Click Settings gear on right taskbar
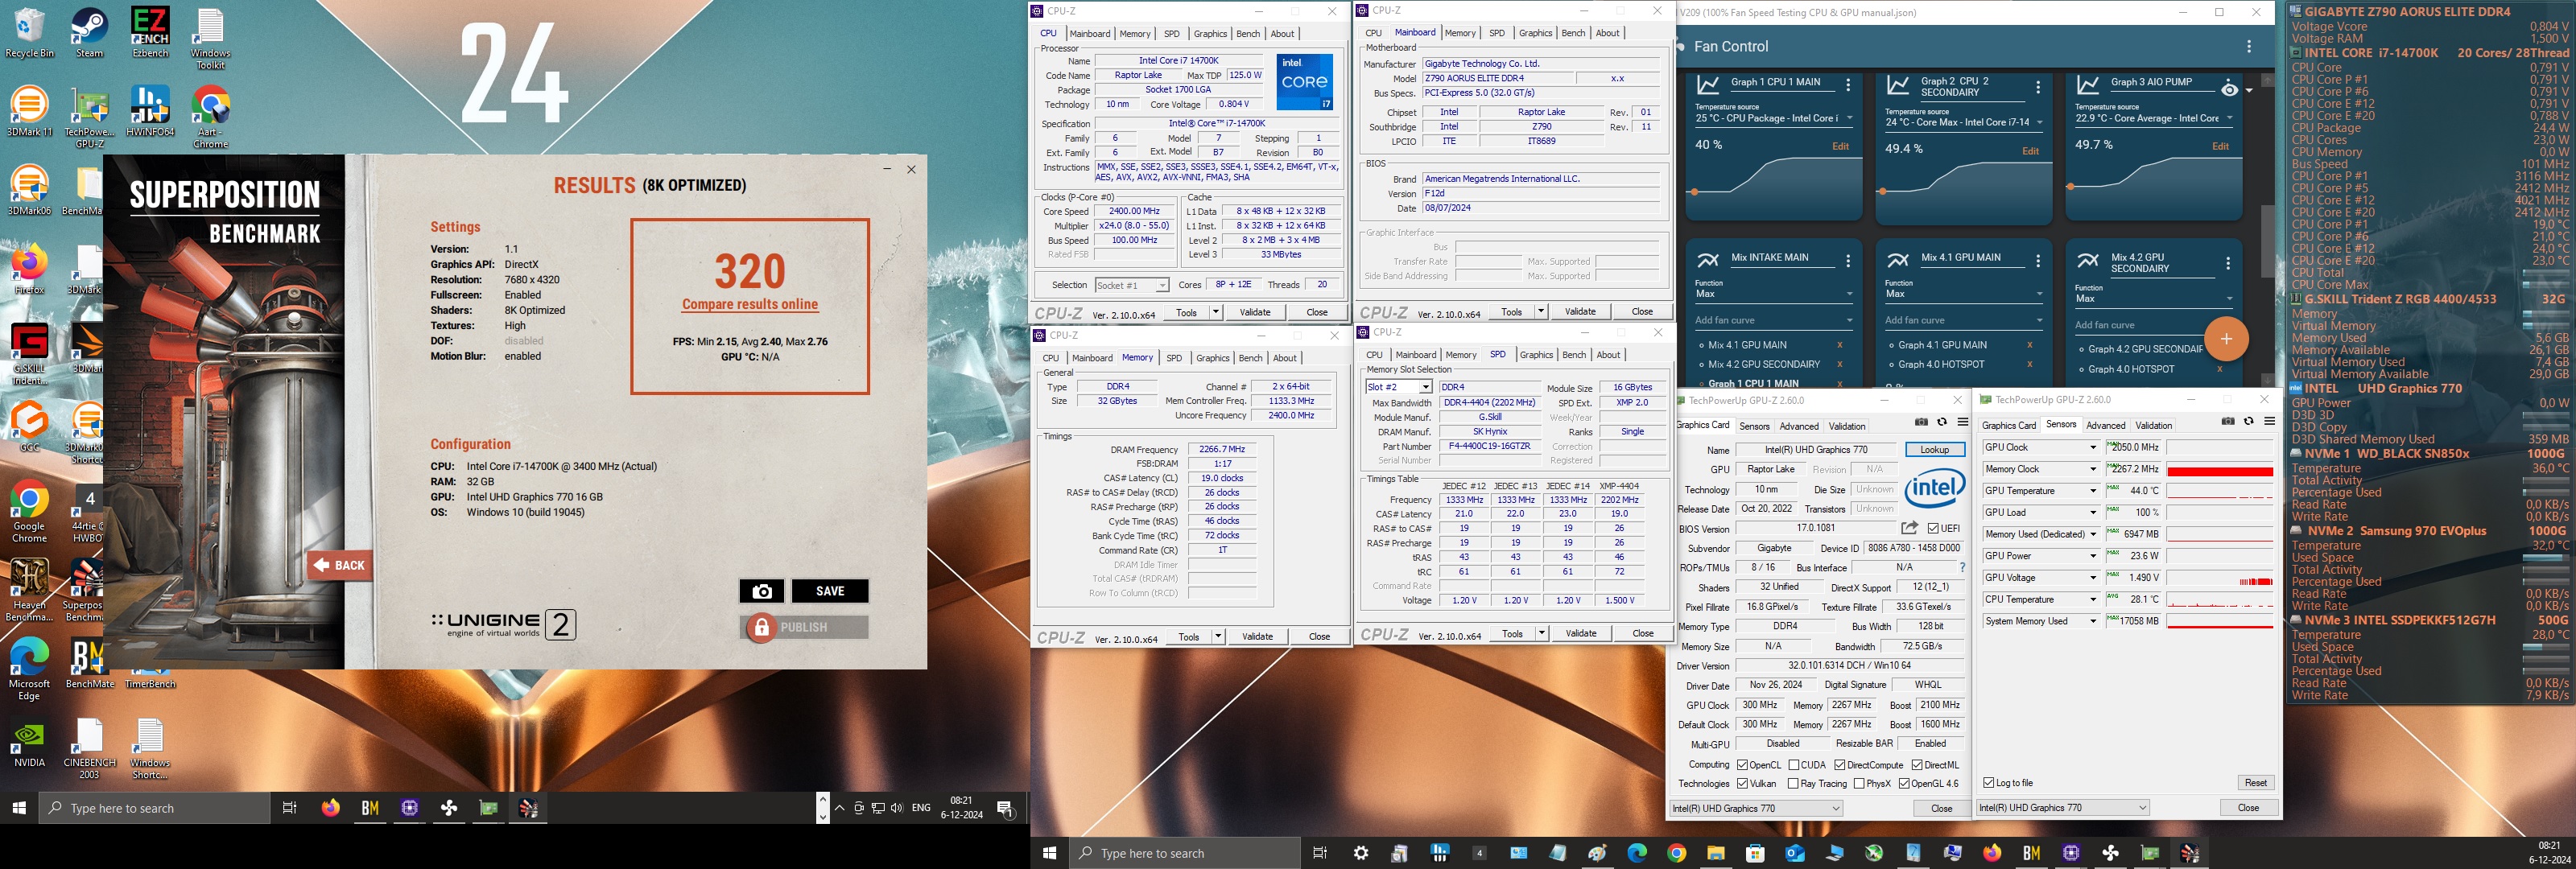This screenshot has height=869, width=2576. (x=1361, y=853)
